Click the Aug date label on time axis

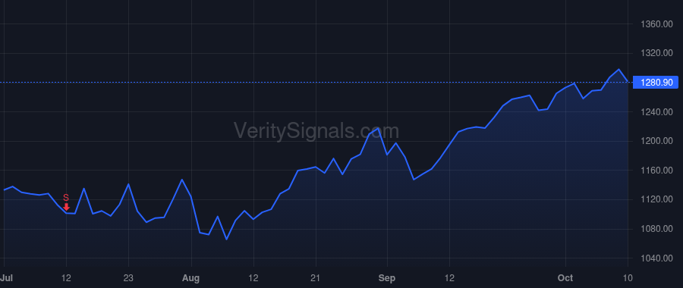pos(190,277)
